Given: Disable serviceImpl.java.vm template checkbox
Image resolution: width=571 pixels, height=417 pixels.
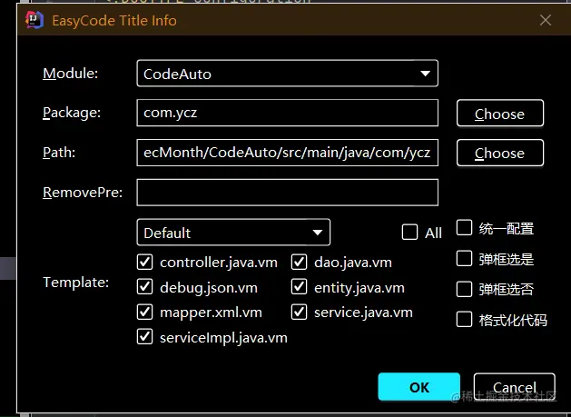Looking at the screenshot, I should (x=144, y=336).
